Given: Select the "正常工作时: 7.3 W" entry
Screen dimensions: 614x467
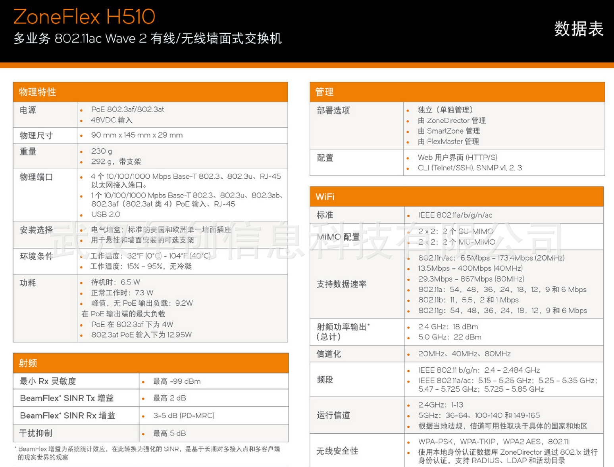Looking at the screenshot, I should [122, 293].
